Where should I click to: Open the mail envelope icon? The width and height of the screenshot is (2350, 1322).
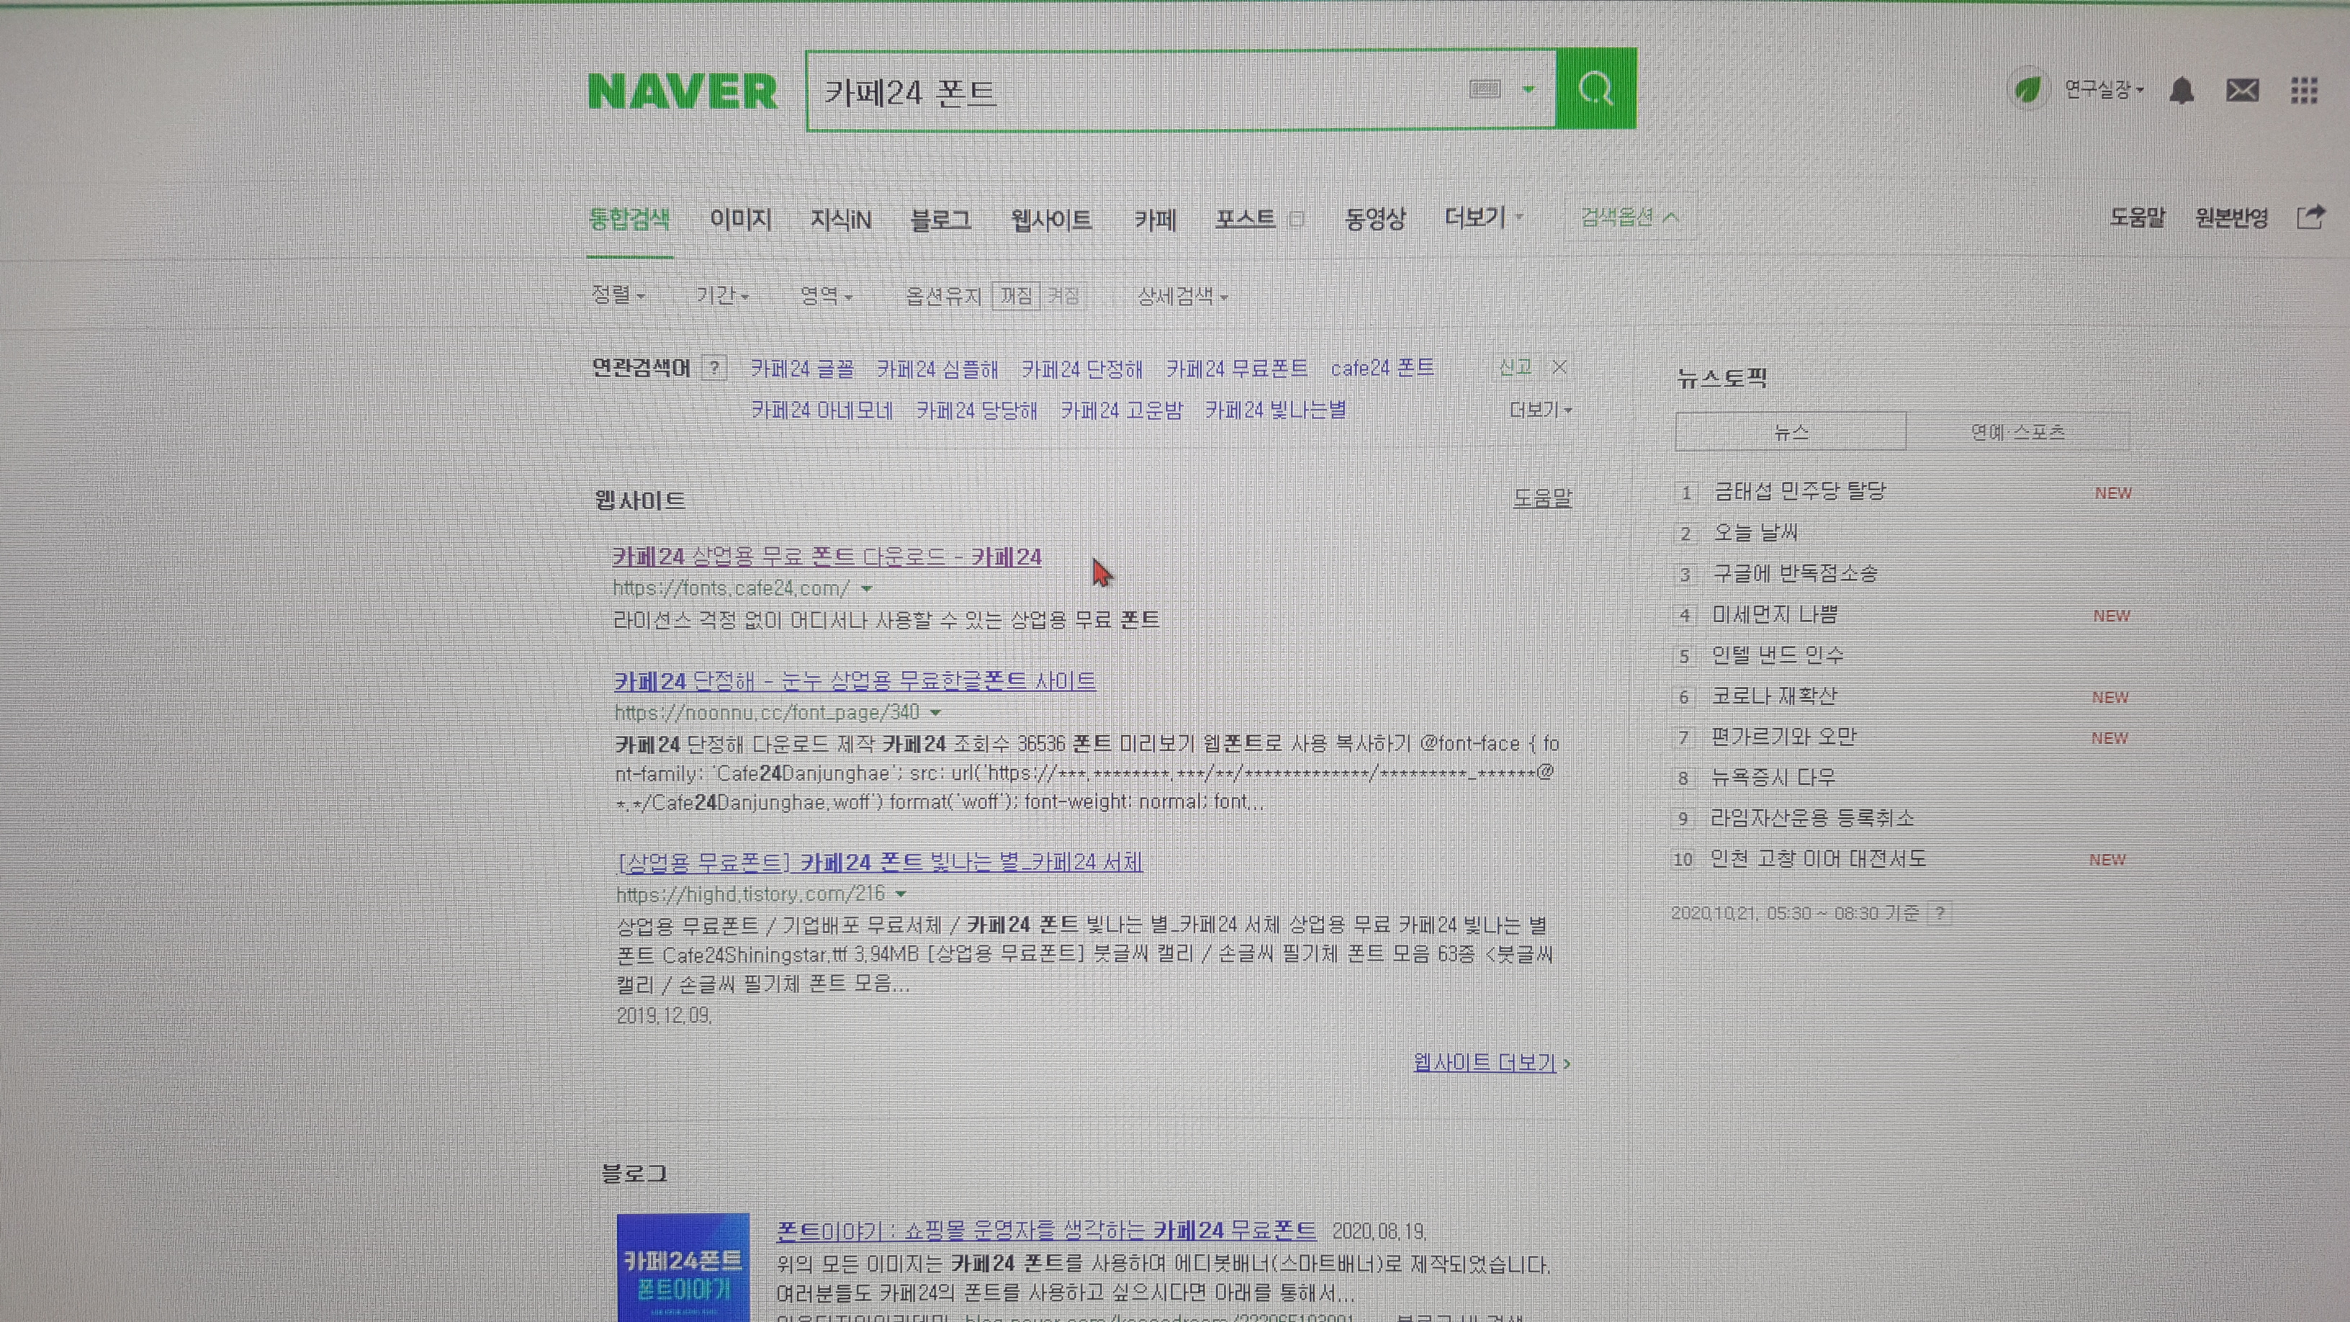pos(2242,89)
